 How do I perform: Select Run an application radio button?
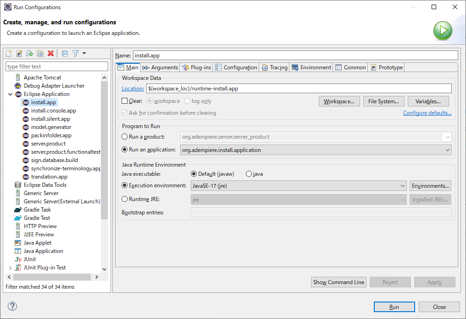[124, 150]
